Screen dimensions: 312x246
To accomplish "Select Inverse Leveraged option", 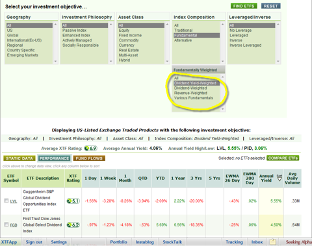I will [x=245, y=45].
